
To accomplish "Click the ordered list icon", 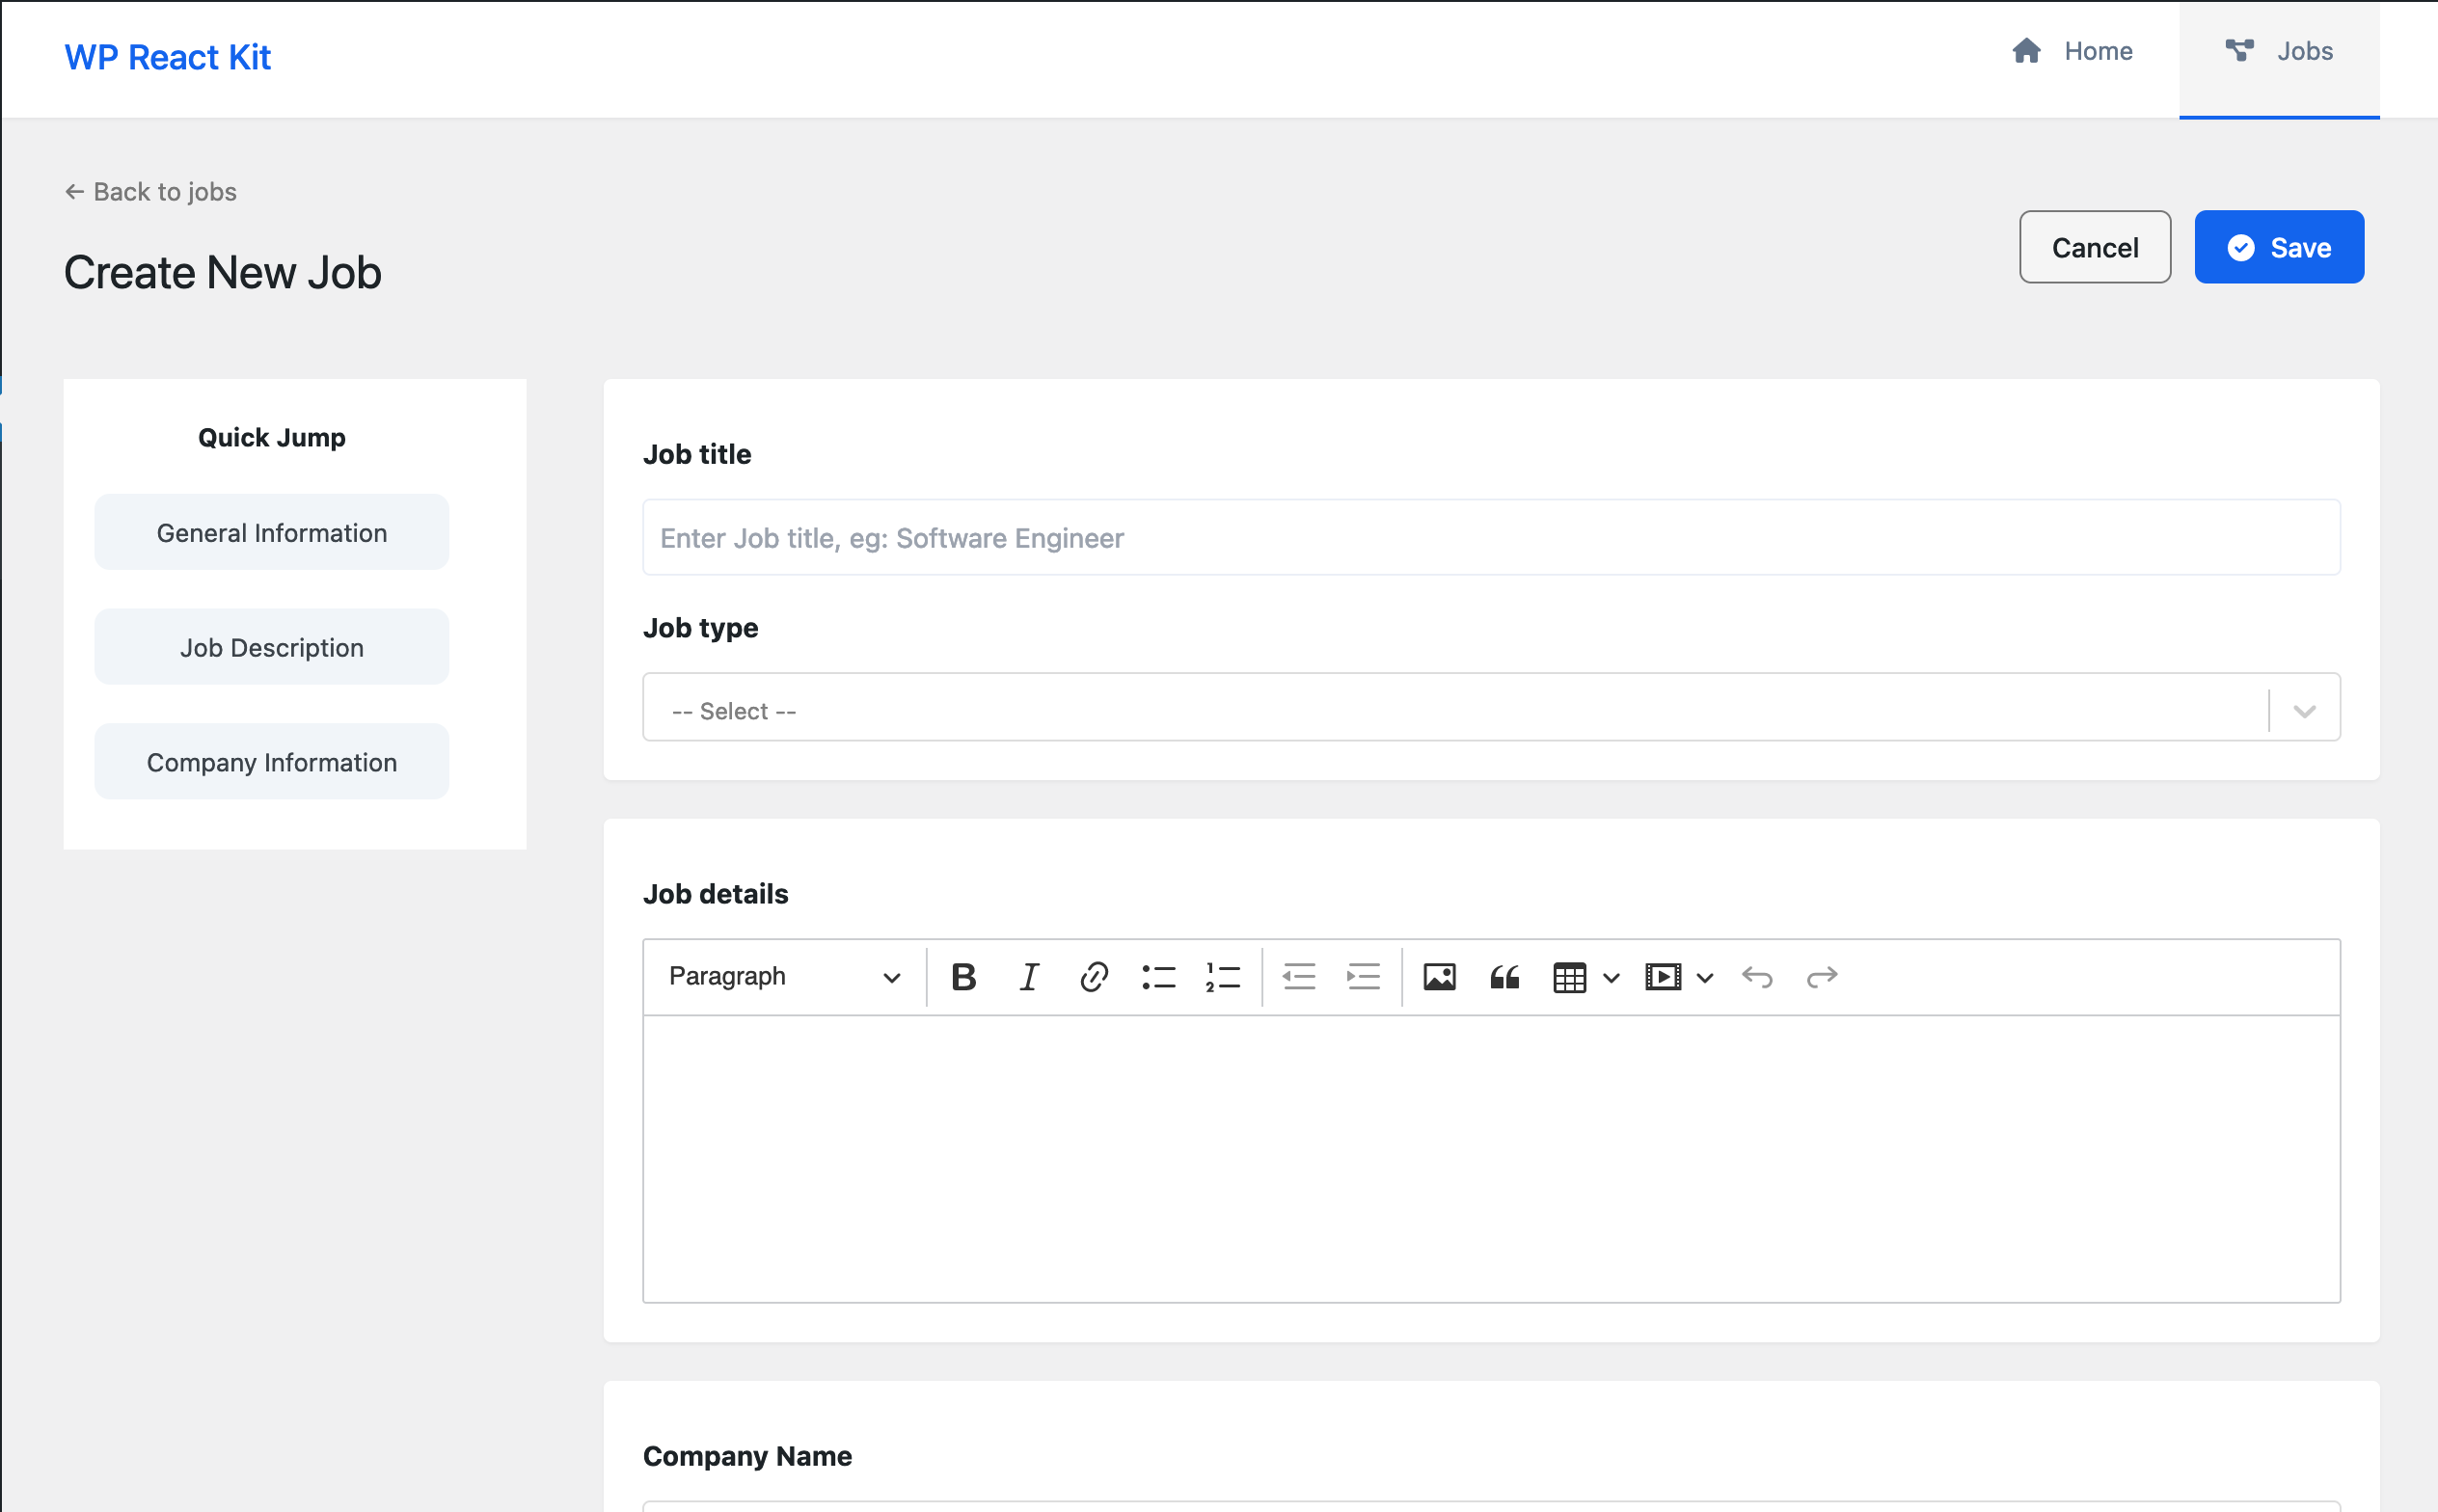I will tap(1223, 974).
